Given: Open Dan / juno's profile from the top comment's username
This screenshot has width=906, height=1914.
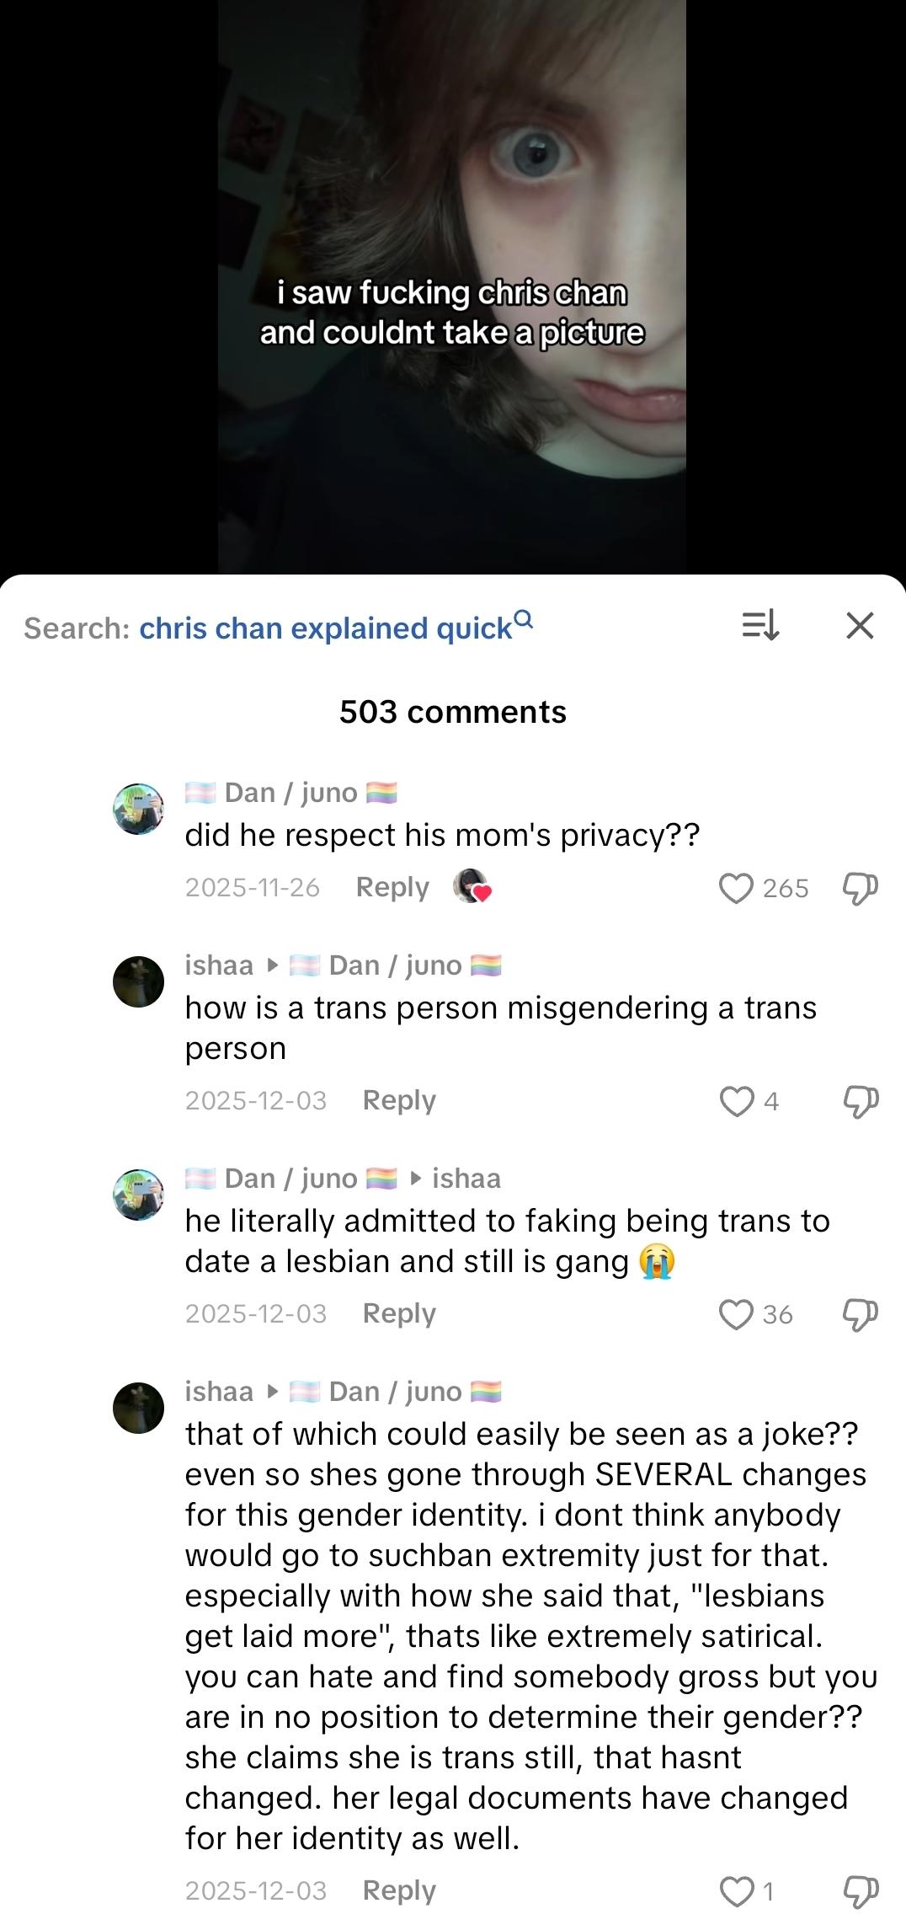Looking at the screenshot, I should tap(290, 793).
